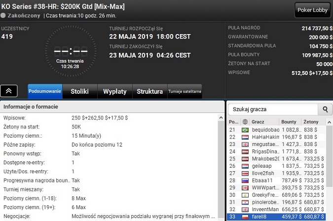Click the Latvia flag beside Mrakobes20
This screenshot has width=333, height=221.
(245, 159)
